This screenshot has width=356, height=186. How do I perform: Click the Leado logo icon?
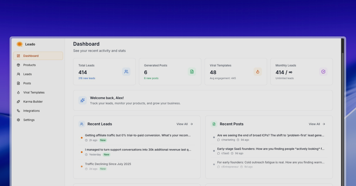20,44
